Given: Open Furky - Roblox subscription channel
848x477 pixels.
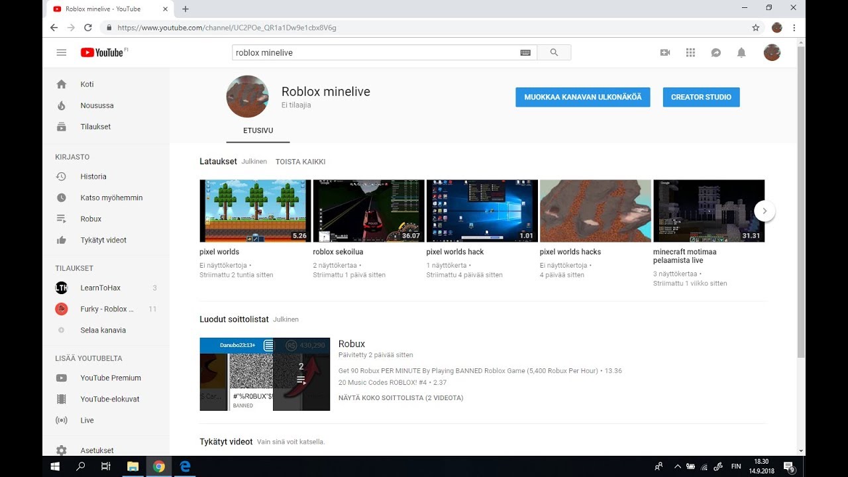Looking at the screenshot, I should pos(106,309).
